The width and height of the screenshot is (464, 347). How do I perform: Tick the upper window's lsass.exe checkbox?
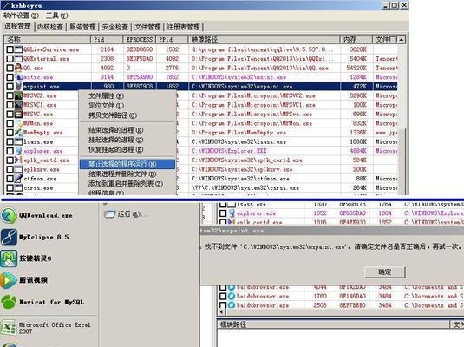(10, 141)
